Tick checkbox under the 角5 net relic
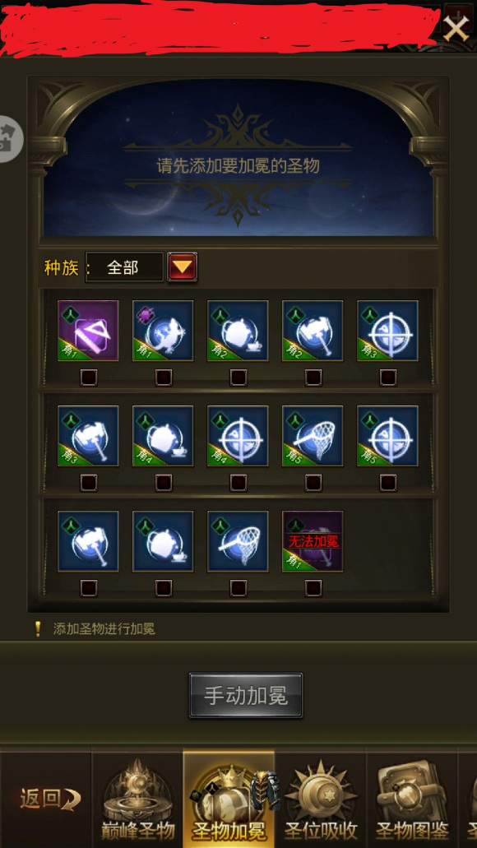The image size is (477, 848). point(313,483)
